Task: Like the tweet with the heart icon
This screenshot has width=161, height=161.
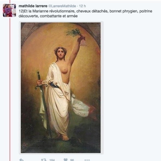Action: 66,160
